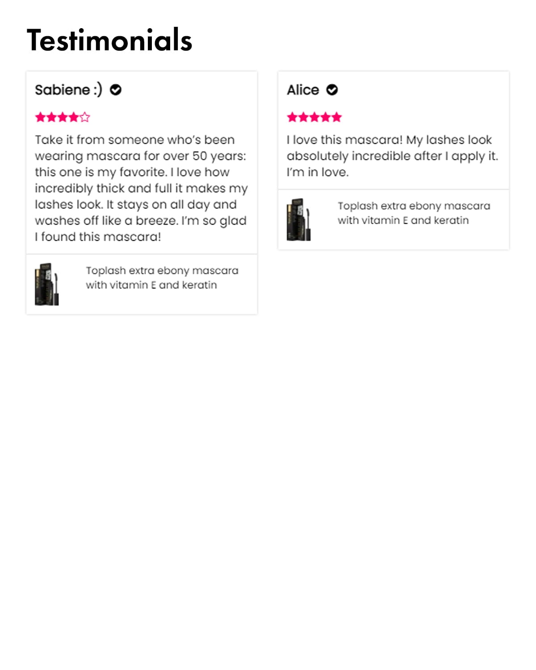
Task: Open Toplash mascara link in Sabiene's card
Action: (x=162, y=278)
